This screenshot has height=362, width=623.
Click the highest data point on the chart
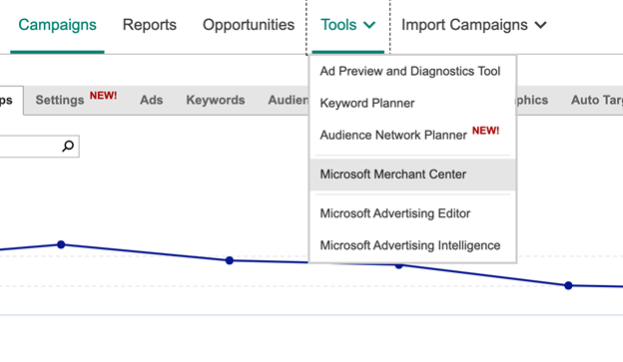61,244
